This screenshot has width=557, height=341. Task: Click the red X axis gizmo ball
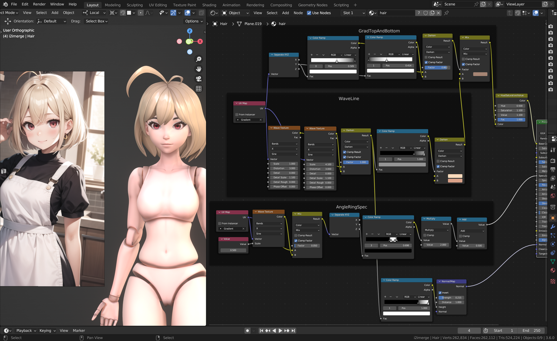tap(200, 41)
